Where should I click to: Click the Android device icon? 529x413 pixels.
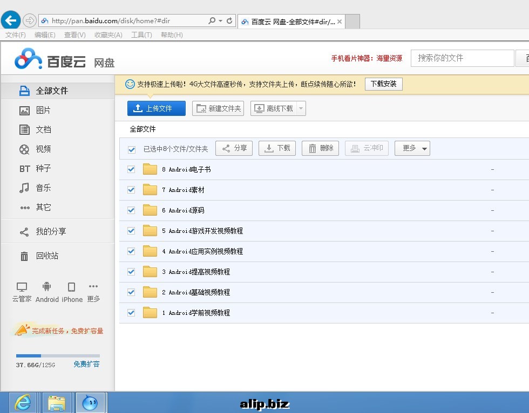point(46,287)
